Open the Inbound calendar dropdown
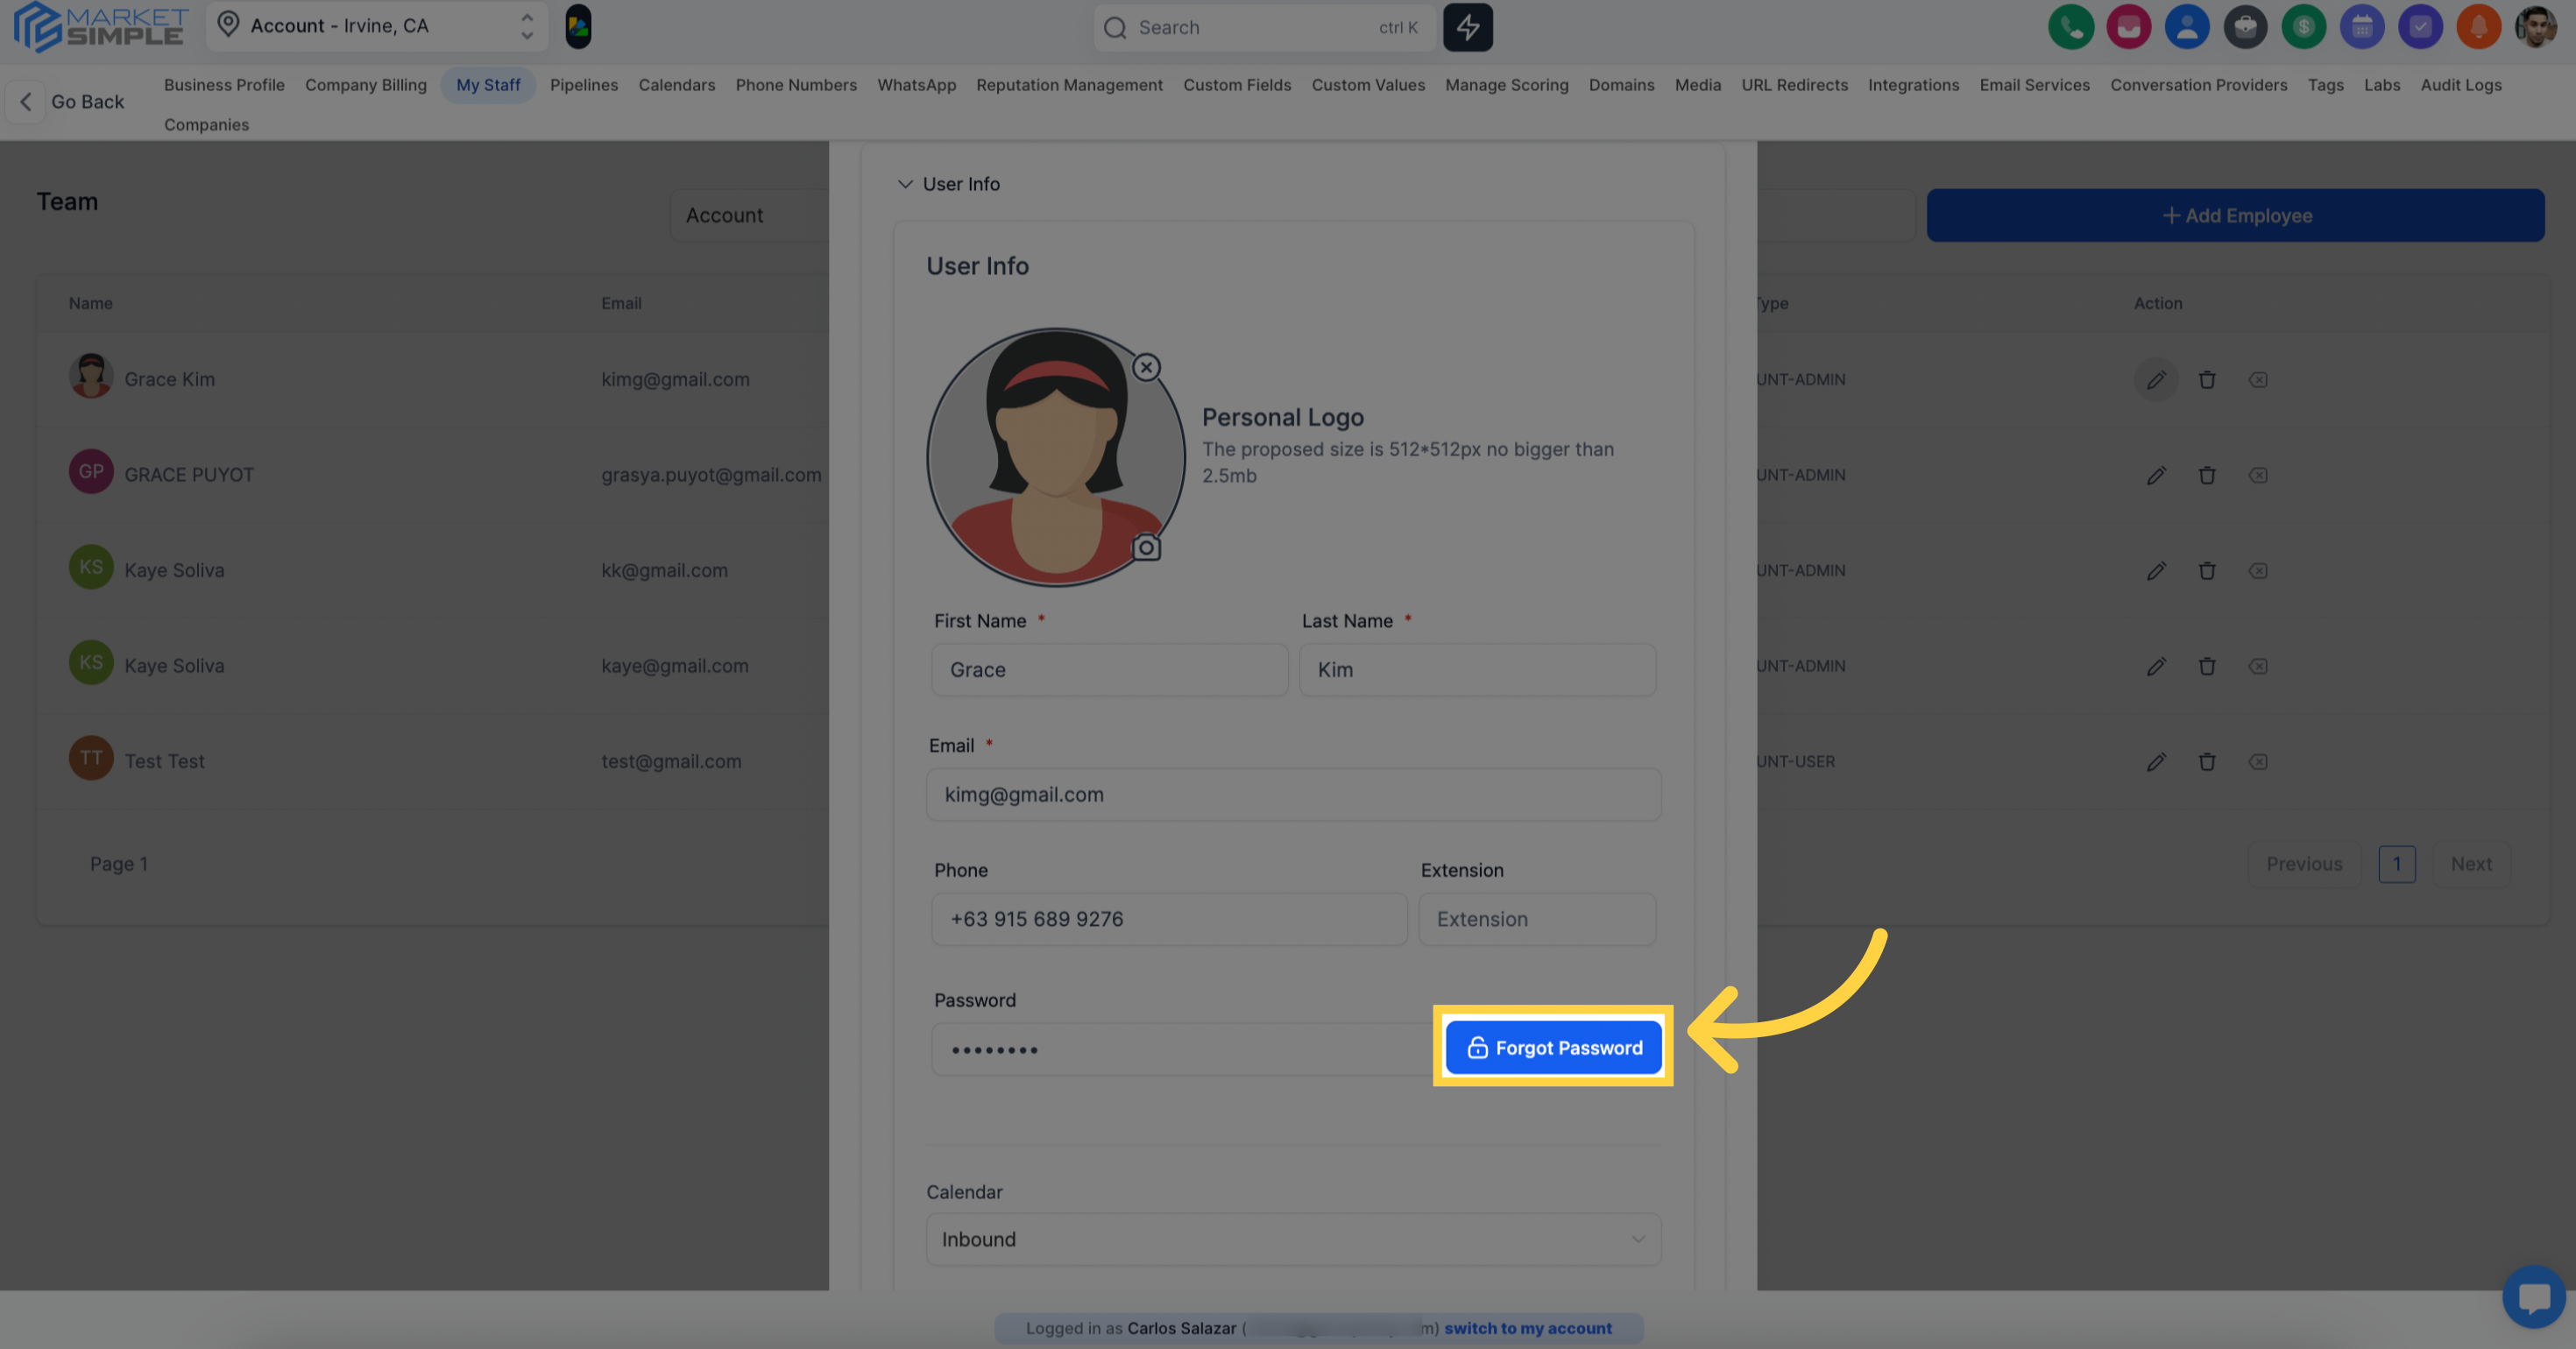This screenshot has height=1349, width=2576. coord(1292,1239)
